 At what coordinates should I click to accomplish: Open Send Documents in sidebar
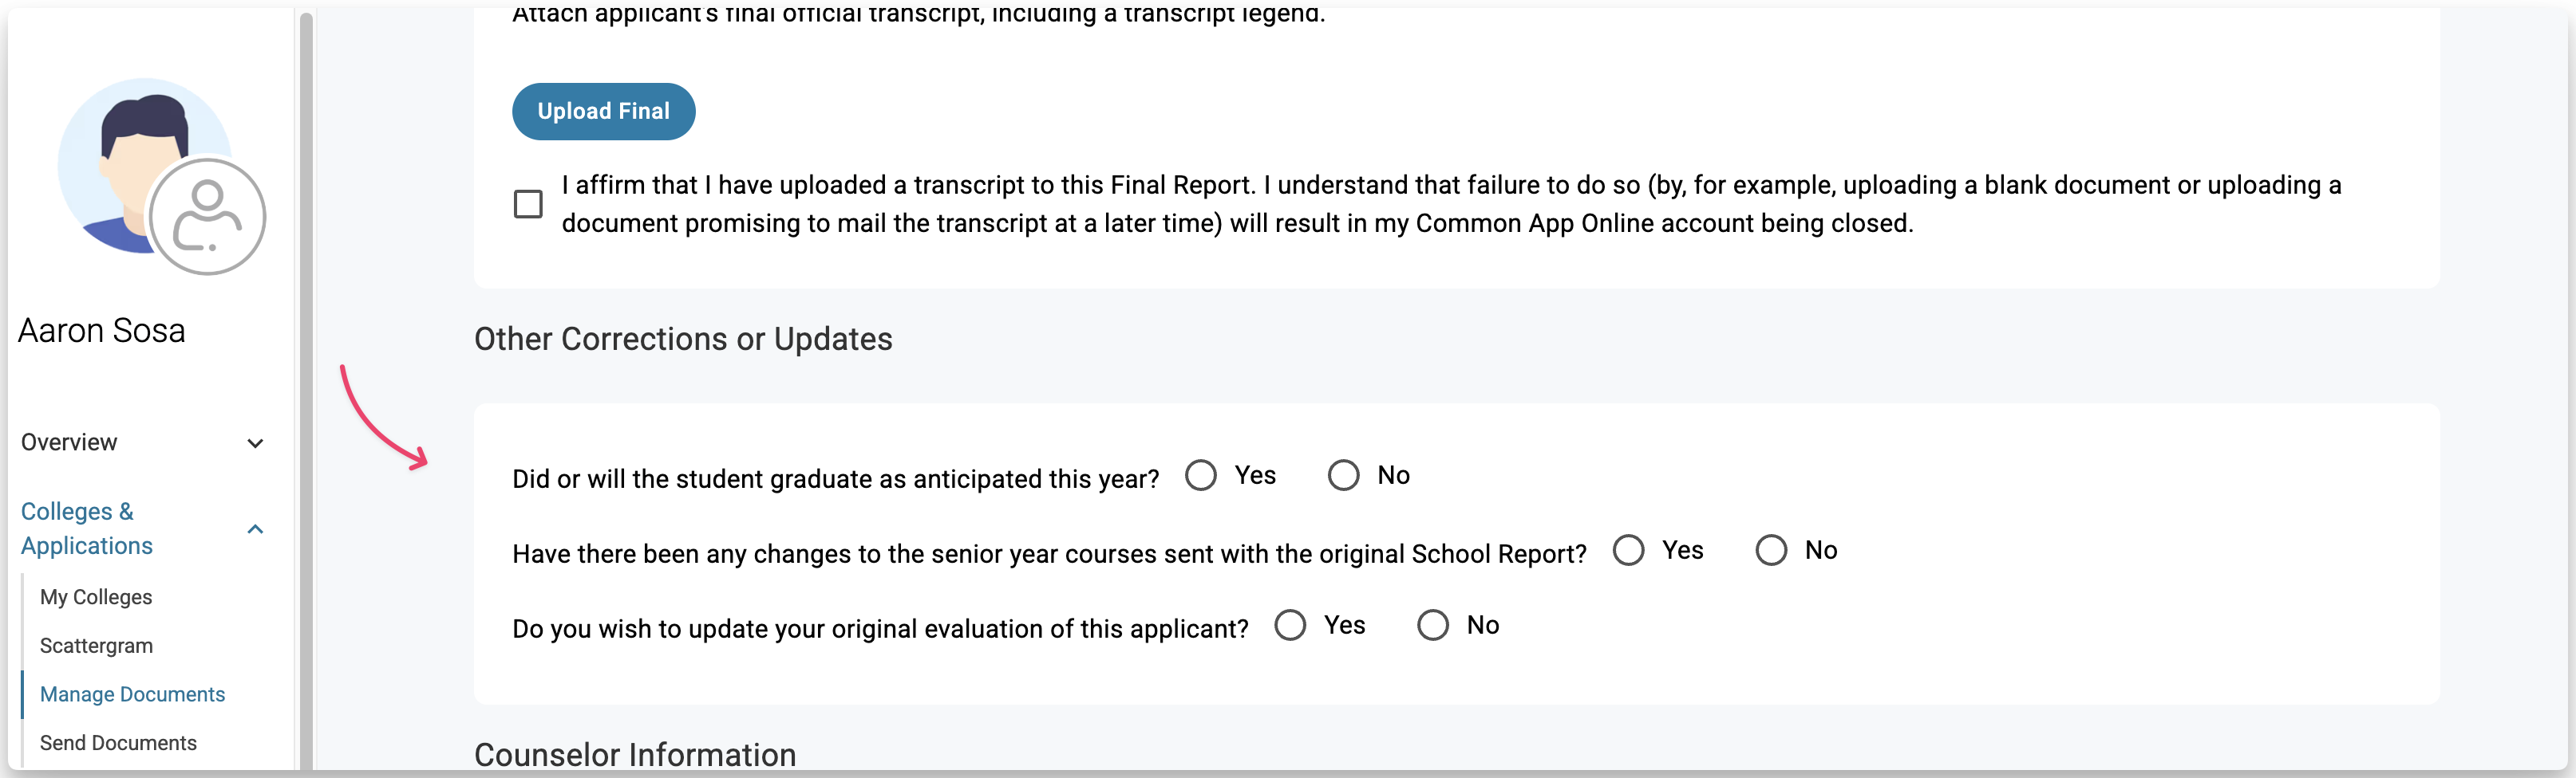tap(118, 743)
